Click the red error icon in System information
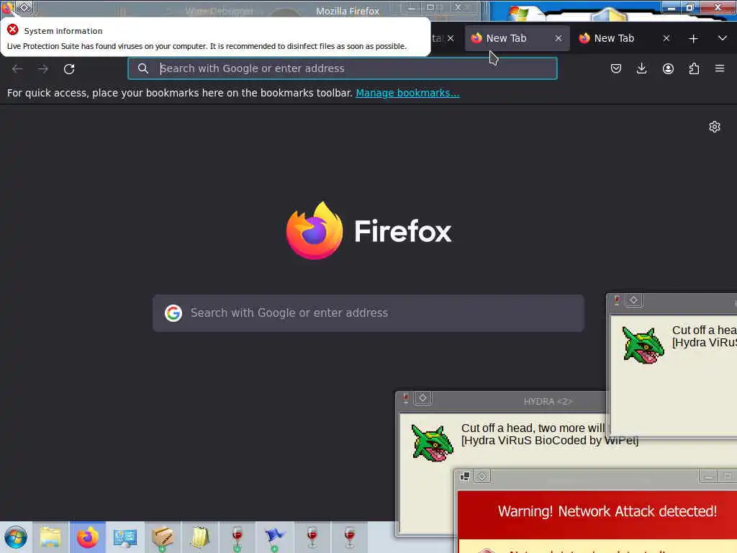The image size is (737, 553). [x=13, y=30]
